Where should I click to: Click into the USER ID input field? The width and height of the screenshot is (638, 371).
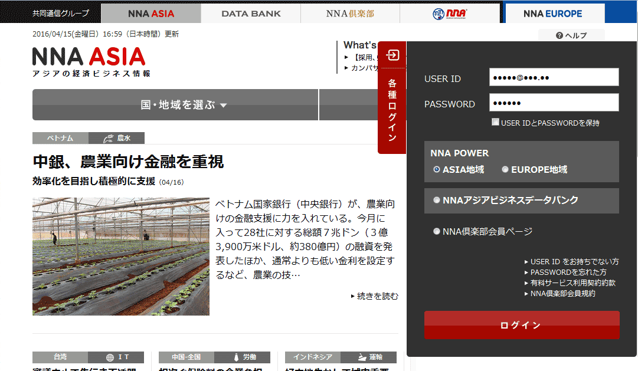click(x=554, y=77)
